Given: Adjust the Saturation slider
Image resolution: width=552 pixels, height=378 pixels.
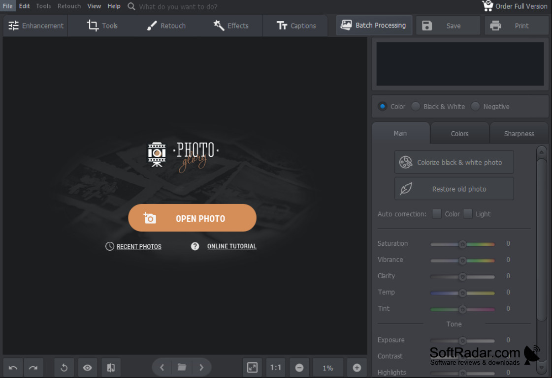Looking at the screenshot, I should 462,244.
